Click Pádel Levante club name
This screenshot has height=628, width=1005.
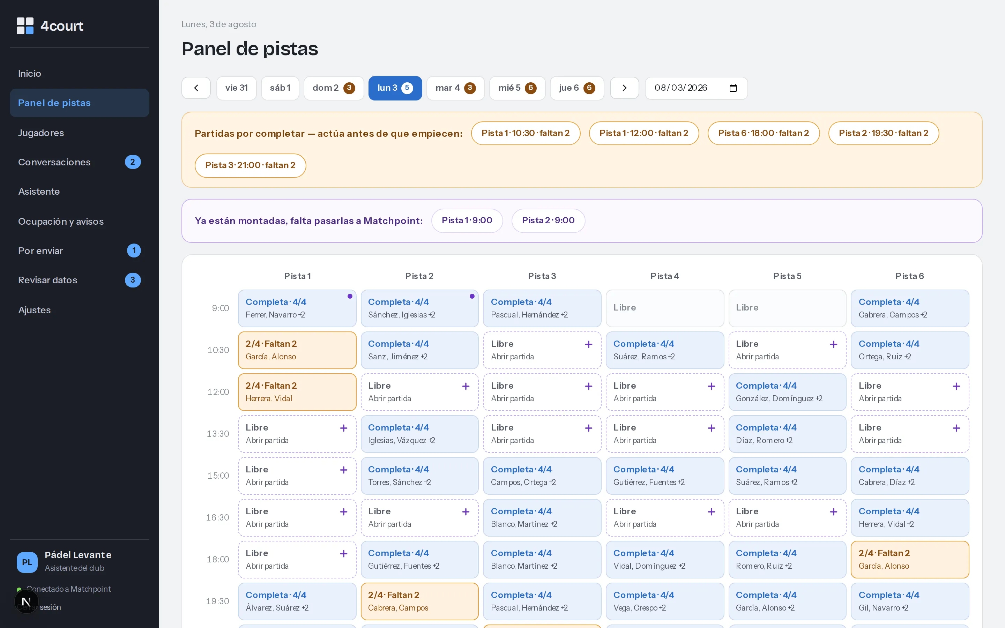pos(78,555)
